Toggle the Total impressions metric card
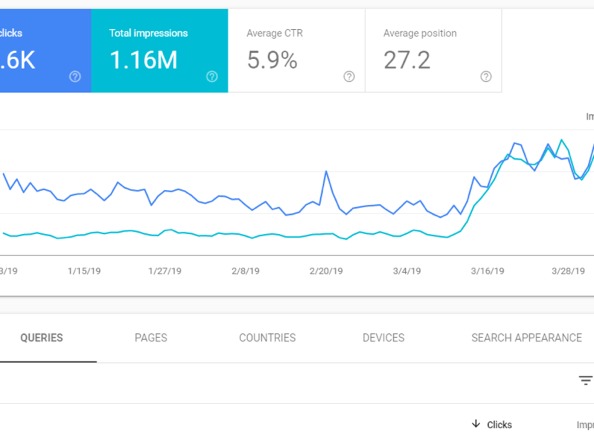 click(x=159, y=50)
